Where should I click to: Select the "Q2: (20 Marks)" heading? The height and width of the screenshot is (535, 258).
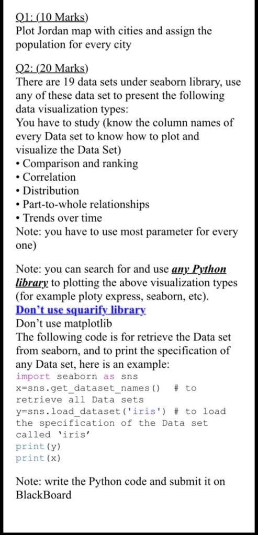tap(52, 69)
